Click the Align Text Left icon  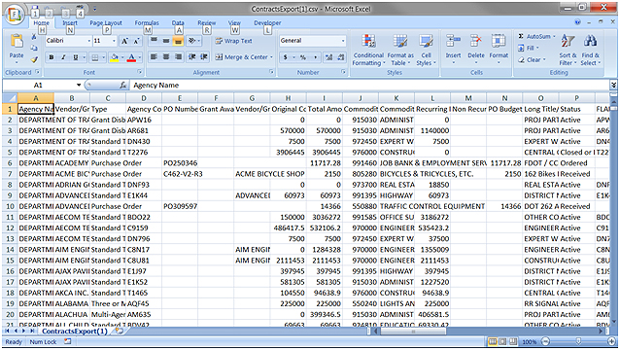tap(154, 57)
